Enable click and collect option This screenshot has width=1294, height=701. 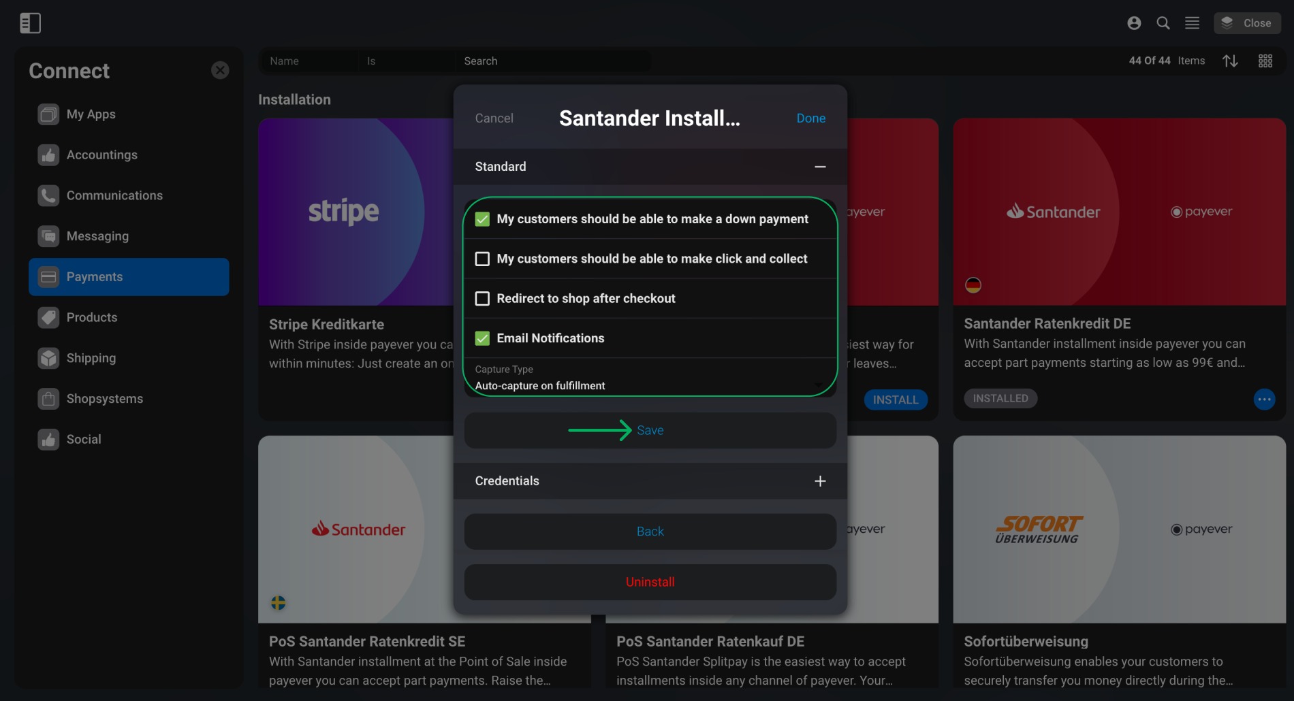[482, 259]
